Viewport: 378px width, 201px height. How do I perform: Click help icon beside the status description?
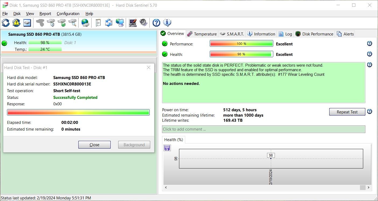click(370, 65)
